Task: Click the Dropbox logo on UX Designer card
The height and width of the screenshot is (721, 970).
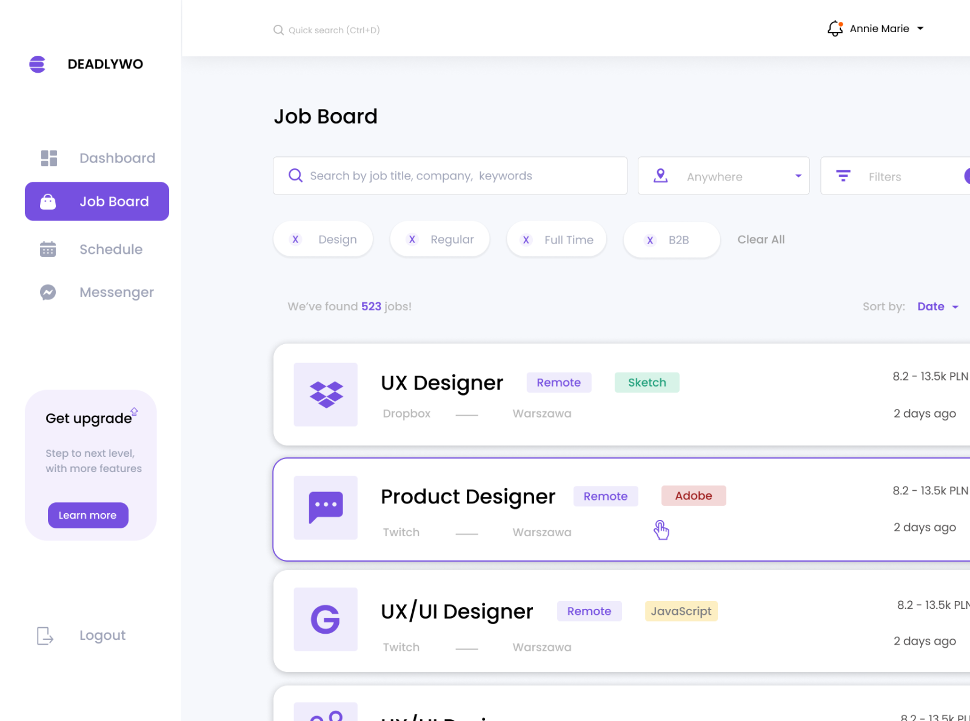Action: click(326, 394)
